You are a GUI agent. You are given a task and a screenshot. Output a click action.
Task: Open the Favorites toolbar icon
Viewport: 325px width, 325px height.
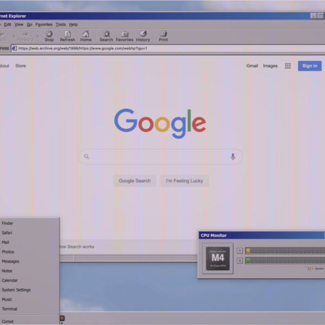pos(125,36)
